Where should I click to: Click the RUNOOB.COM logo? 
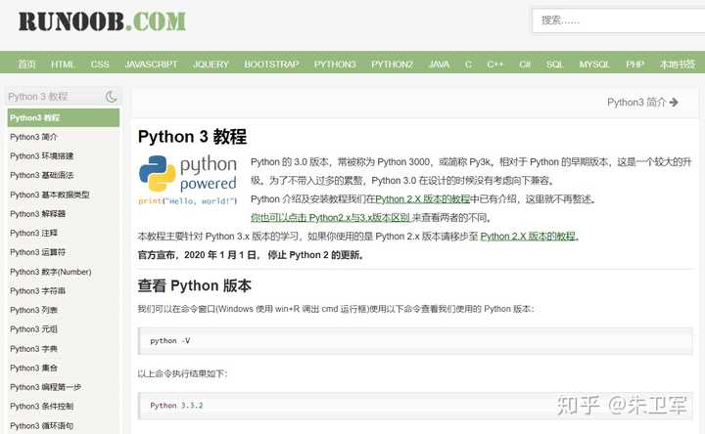tap(102, 22)
